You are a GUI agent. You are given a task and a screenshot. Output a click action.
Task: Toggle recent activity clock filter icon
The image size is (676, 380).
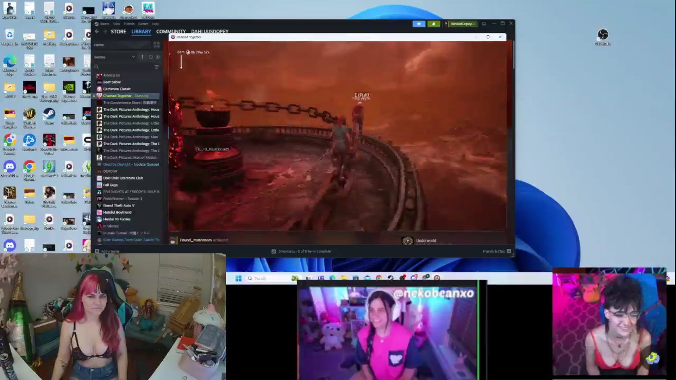151,57
